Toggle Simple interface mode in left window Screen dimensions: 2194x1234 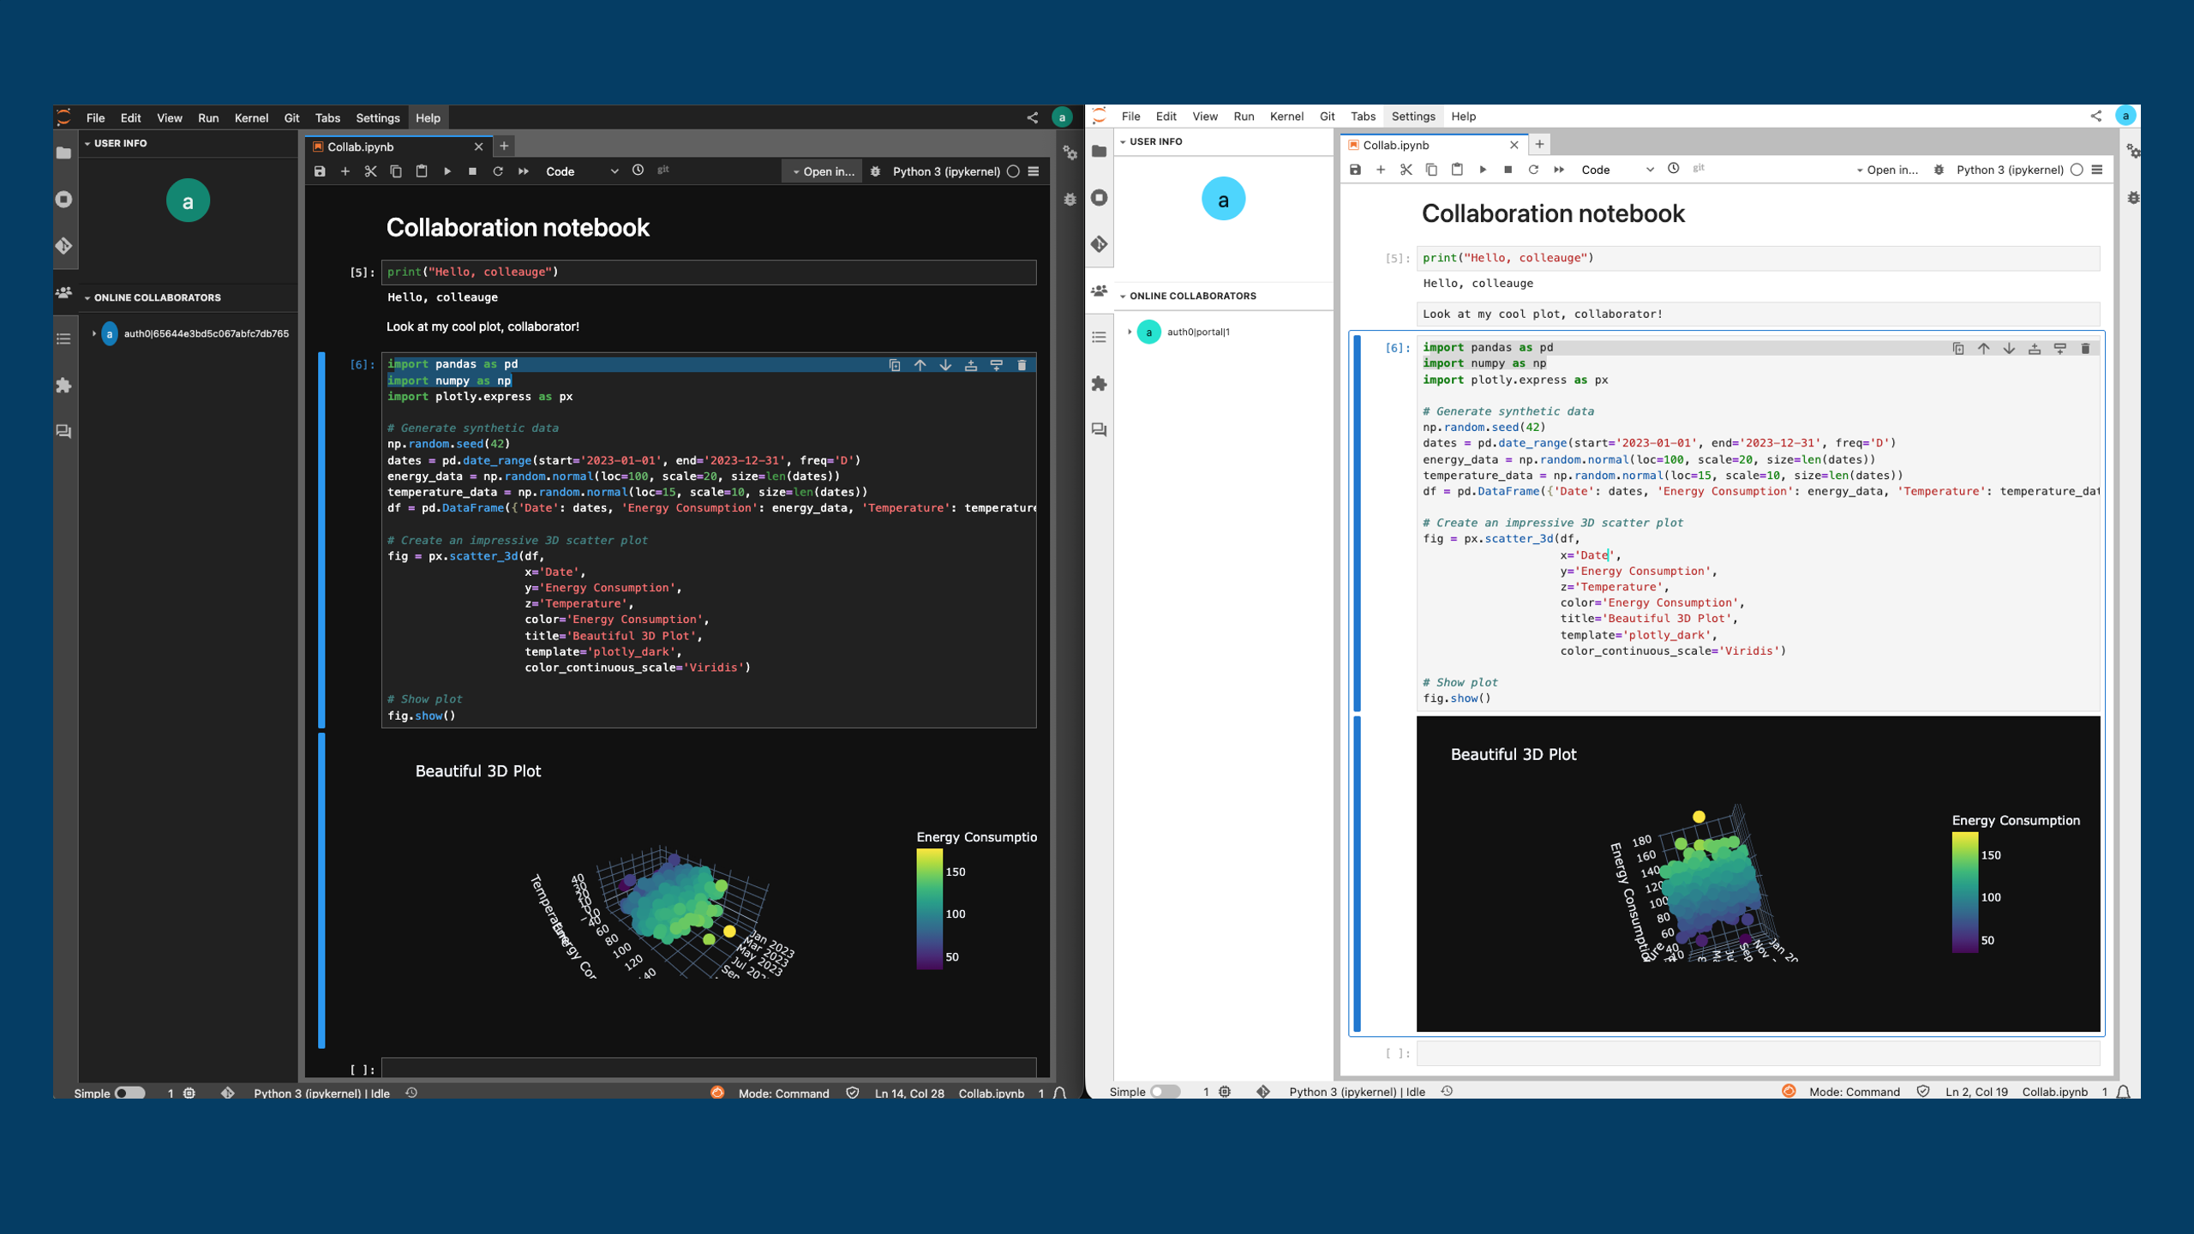[x=129, y=1093]
